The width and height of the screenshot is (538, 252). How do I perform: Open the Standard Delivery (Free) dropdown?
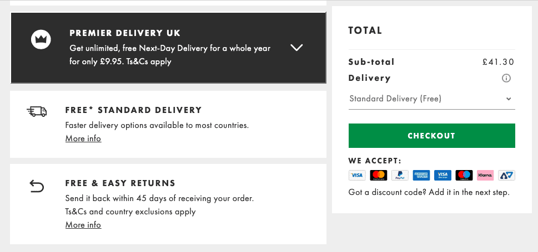tap(431, 99)
